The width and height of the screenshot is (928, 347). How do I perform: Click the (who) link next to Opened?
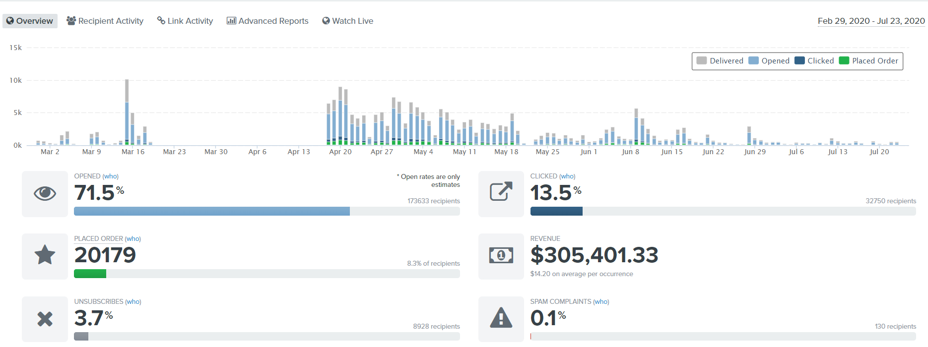tap(110, 176)
